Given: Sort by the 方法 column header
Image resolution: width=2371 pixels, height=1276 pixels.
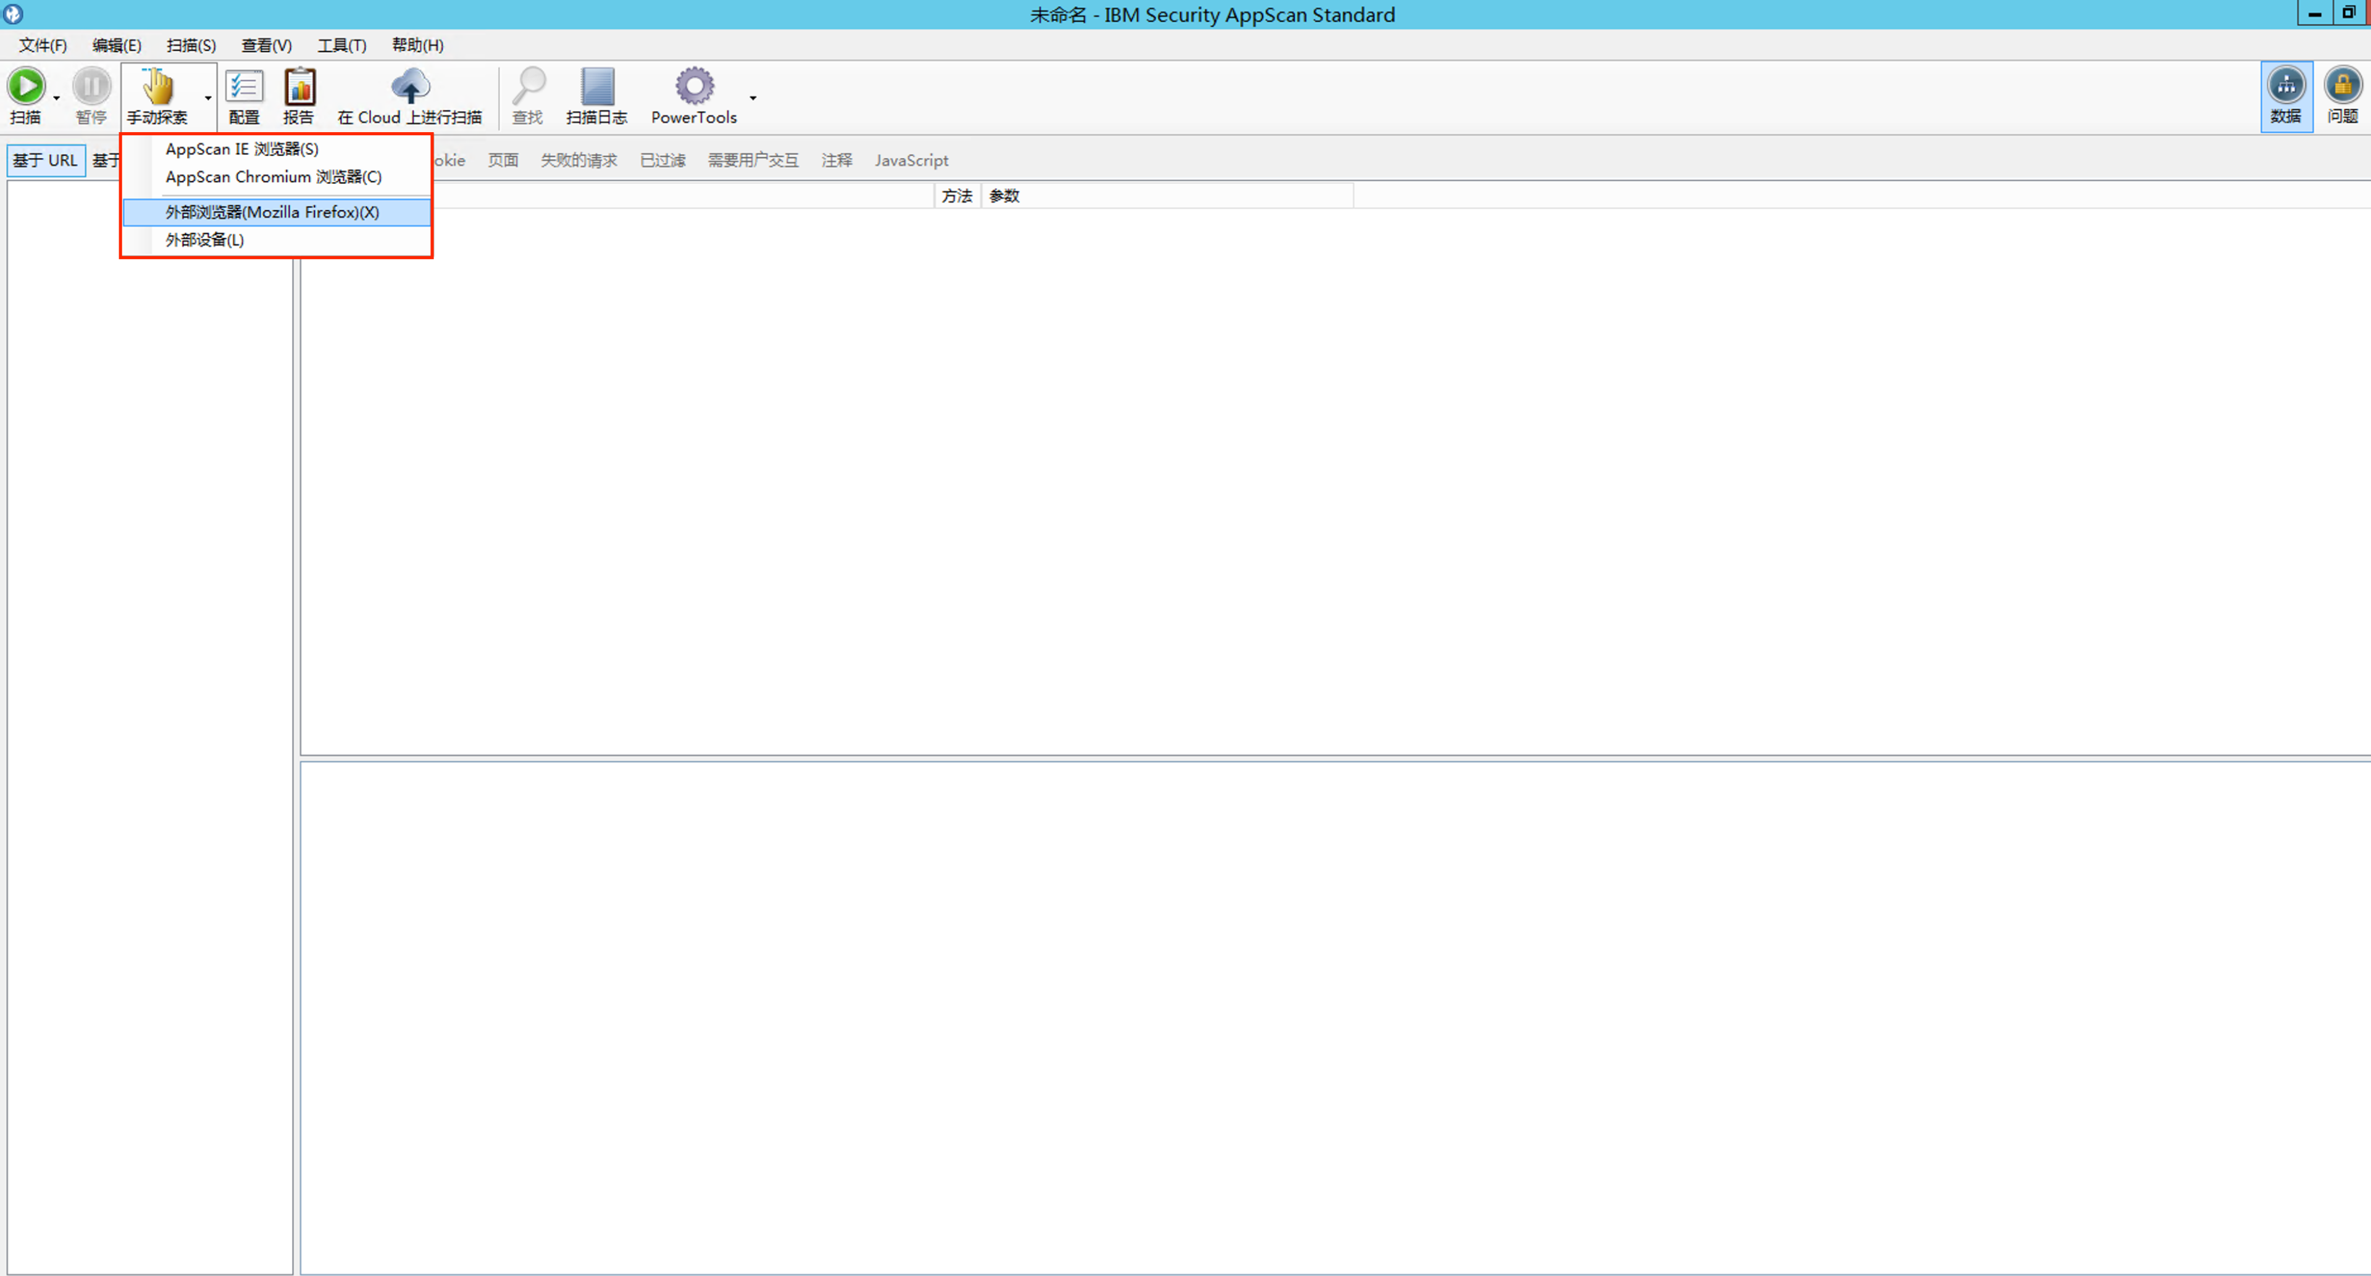Looking at the screenshot, I should click(x=957, y=196).
